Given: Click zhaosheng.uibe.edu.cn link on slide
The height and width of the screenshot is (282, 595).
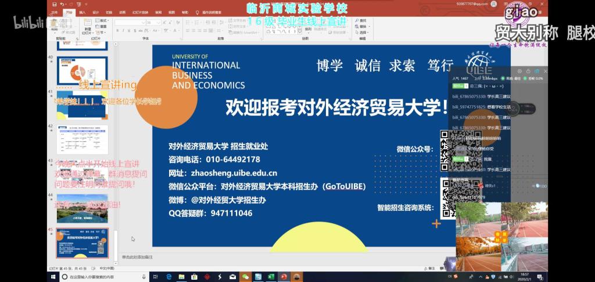Looking at the screenshot, I should [234, 173].
